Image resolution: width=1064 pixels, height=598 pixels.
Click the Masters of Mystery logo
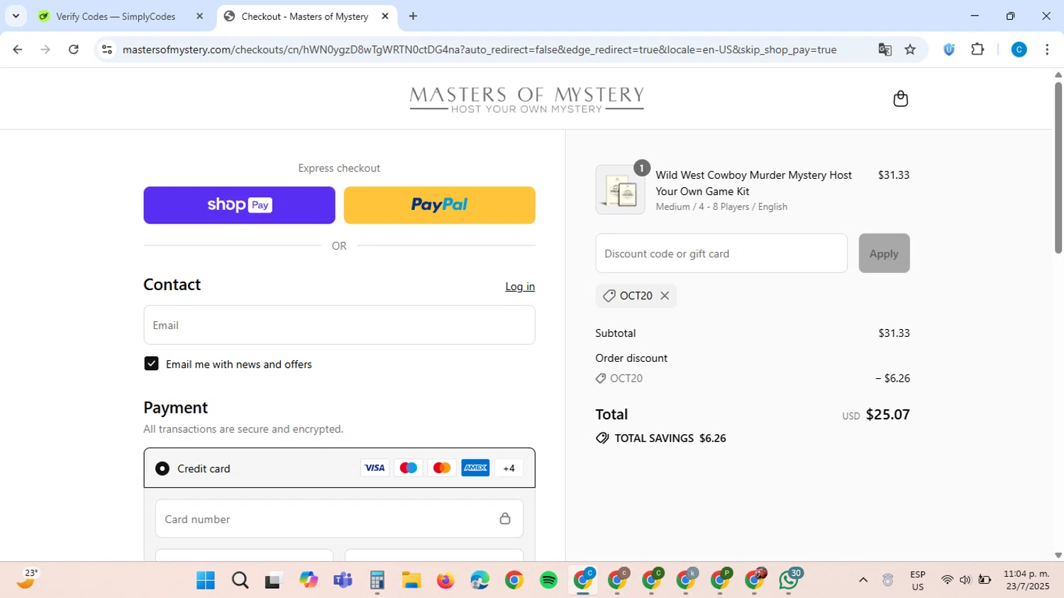tap(526, 99)
